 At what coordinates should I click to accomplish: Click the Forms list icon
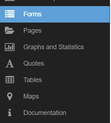10,14
